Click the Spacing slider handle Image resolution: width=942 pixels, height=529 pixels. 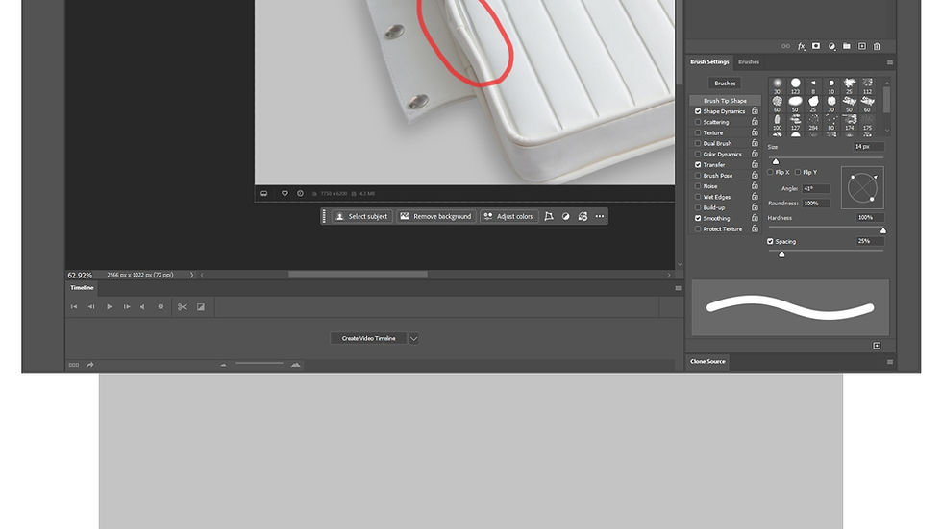tap(781, 255)
